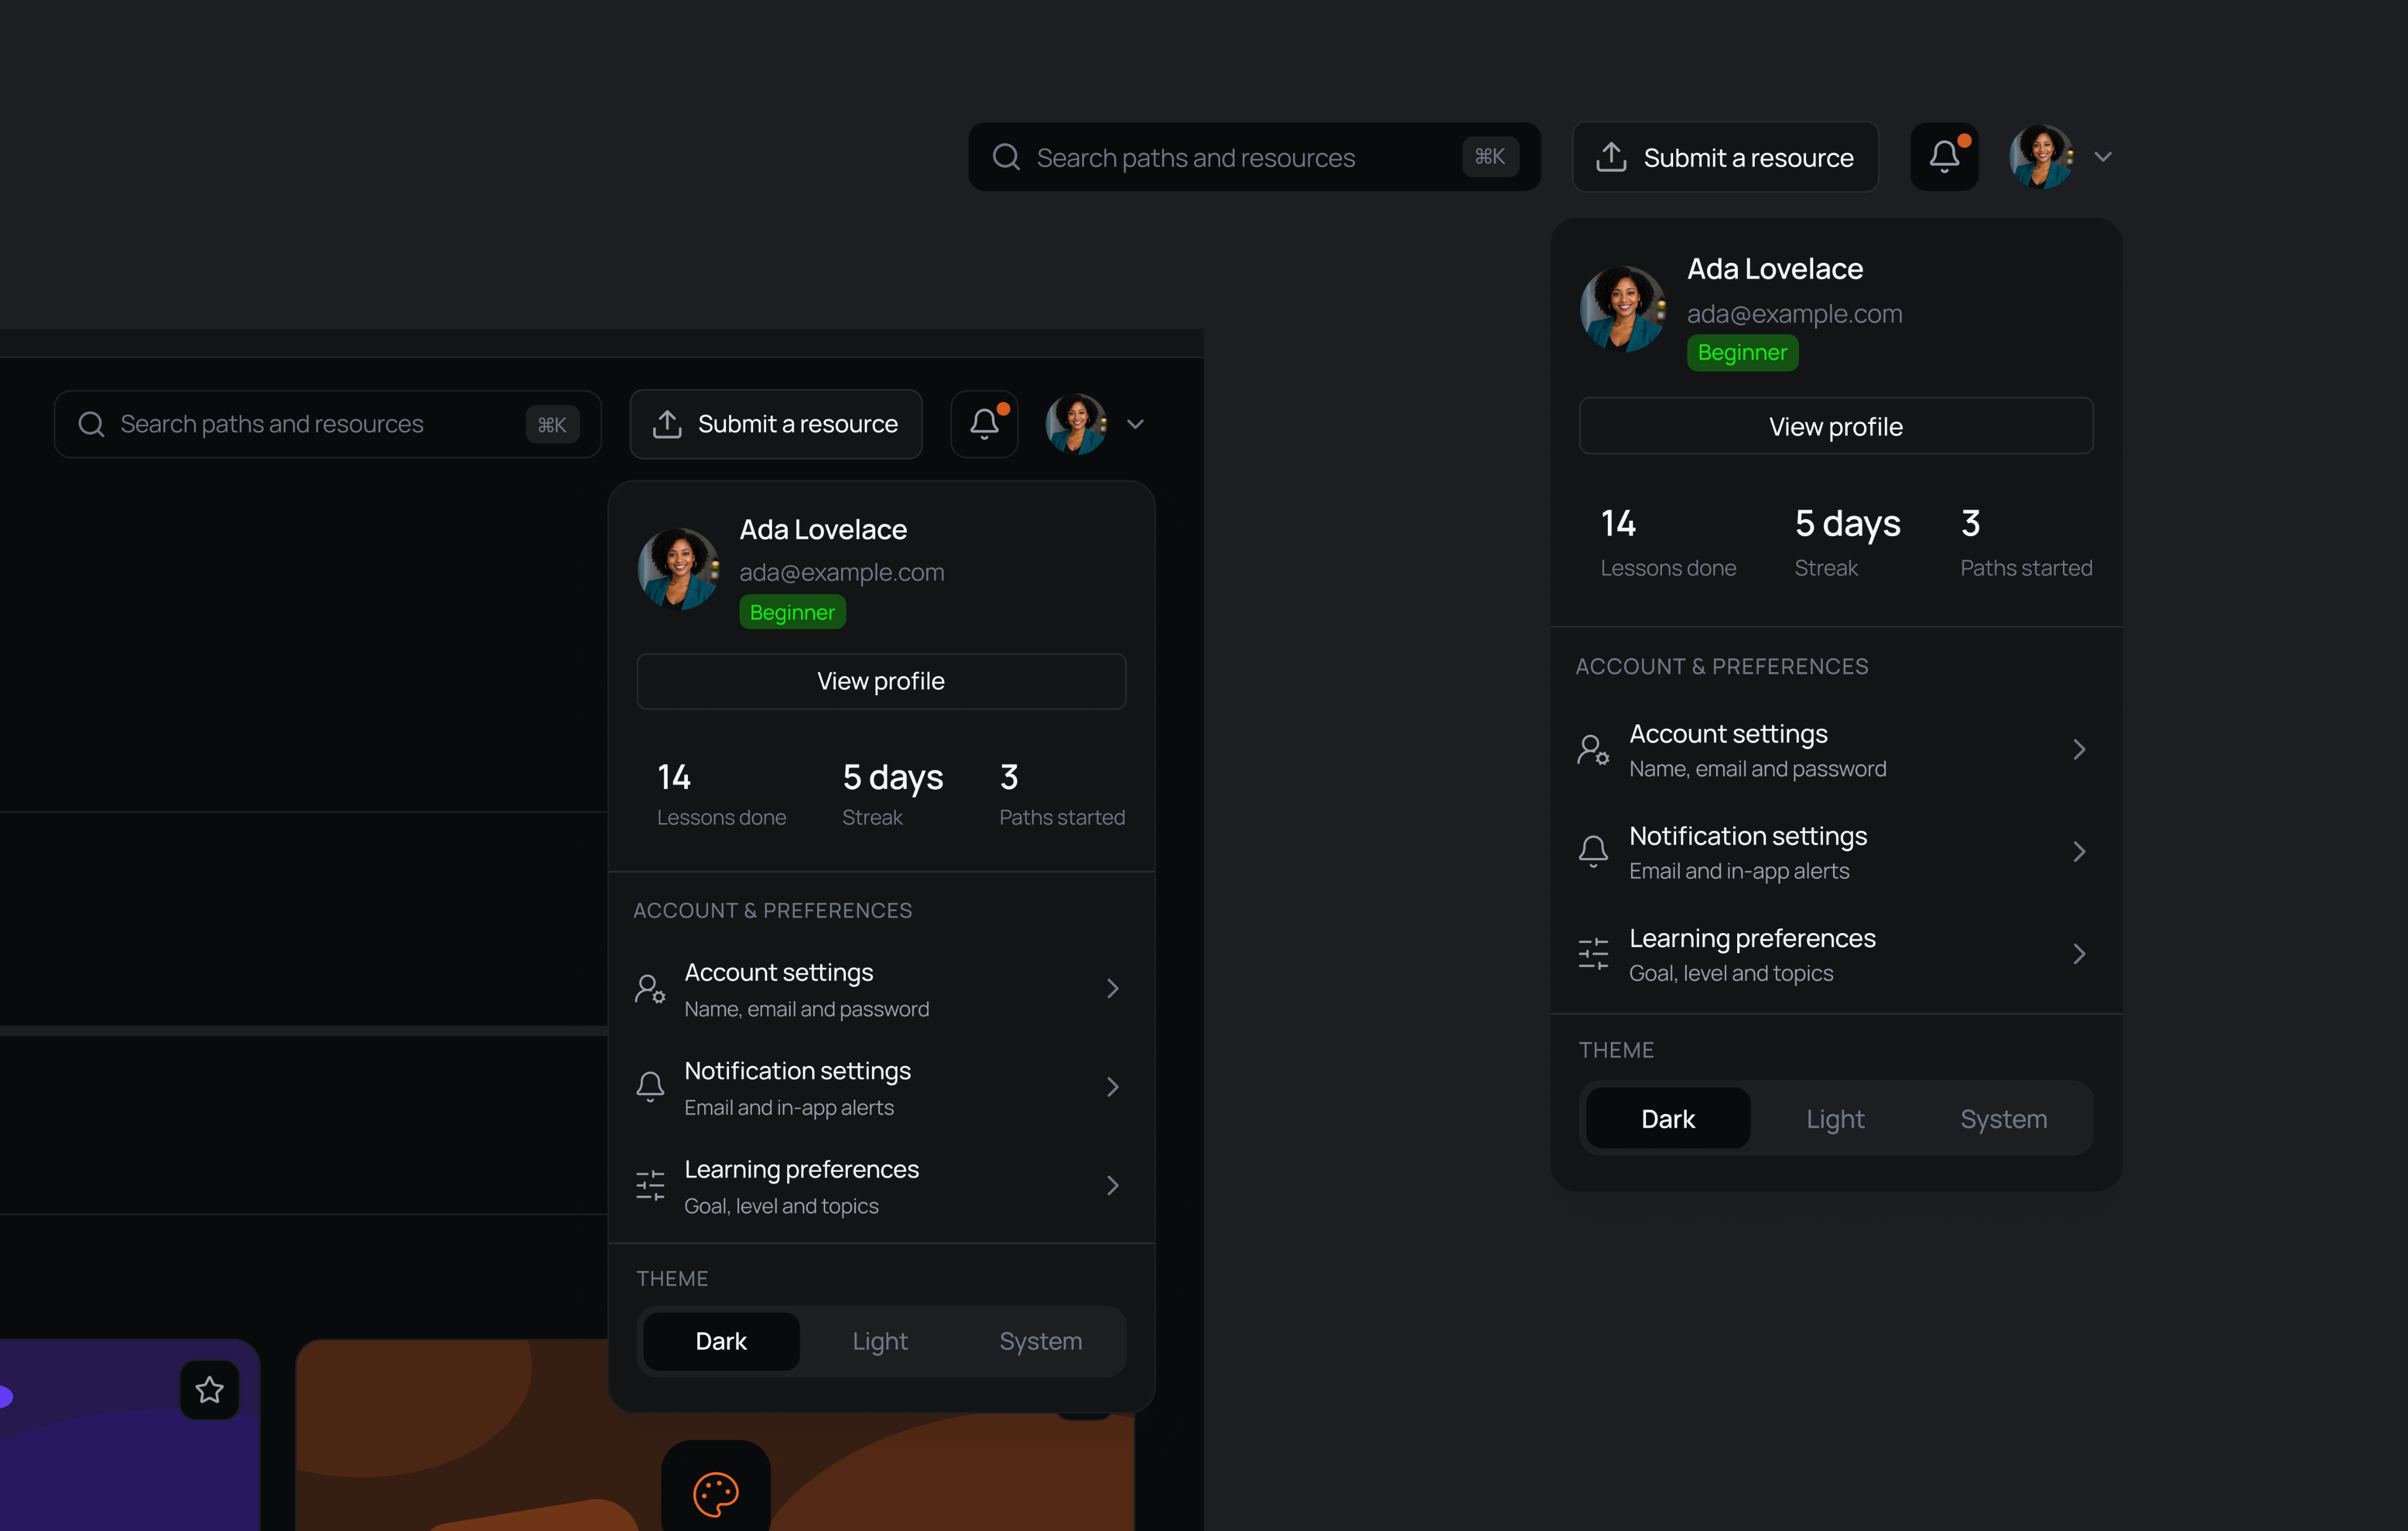Click Ada's large avatar in right panel
2408x1531 pixels.
(x=1623, y=309)
